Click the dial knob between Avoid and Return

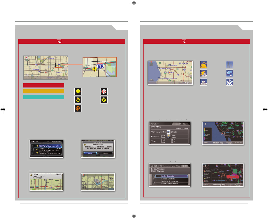pos(98,154)
